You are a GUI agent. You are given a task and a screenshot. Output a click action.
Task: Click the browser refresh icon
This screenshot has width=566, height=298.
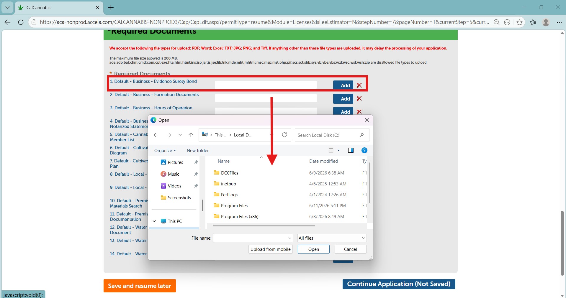tap(21, 22)
